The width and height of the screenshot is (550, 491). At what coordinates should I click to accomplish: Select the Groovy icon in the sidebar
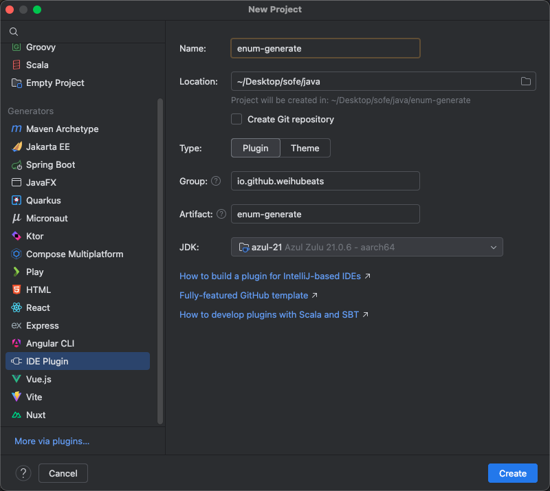[x=16, y=47]
